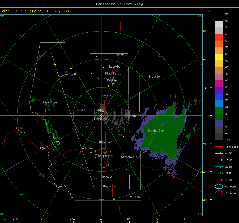Click the Okotoks town label
The image size is (239, 223).
tap(106, 177)
